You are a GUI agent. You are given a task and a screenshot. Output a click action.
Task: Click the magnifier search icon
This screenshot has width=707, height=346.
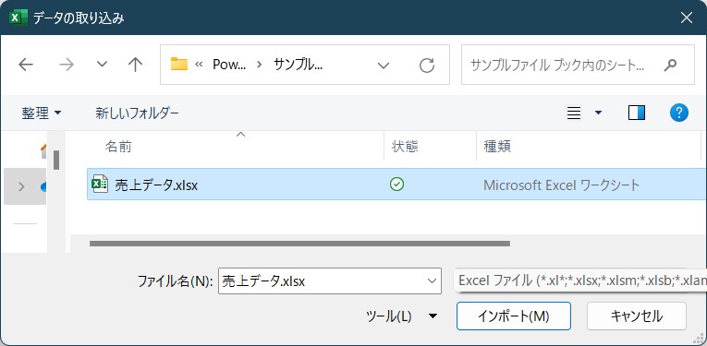pos(670,65)
